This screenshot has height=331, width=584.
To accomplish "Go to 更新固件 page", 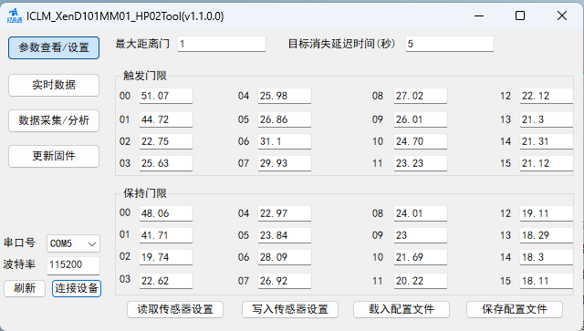I will tap(54, 156).
